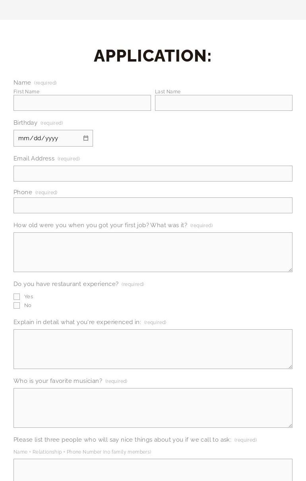Grab the first job textarea resize handle

(290, 270)
